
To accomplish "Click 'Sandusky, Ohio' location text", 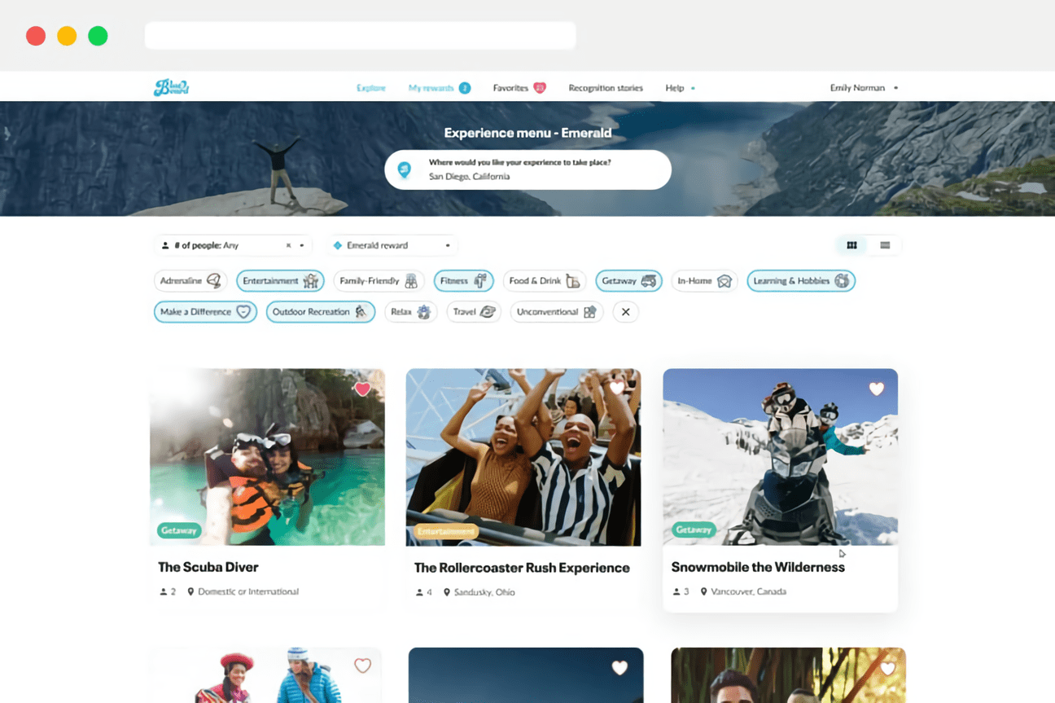I will [484, 592].
